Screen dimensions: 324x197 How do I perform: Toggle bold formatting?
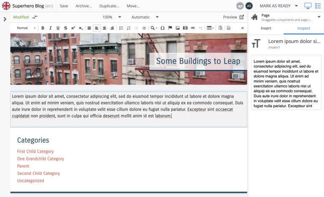43,28
